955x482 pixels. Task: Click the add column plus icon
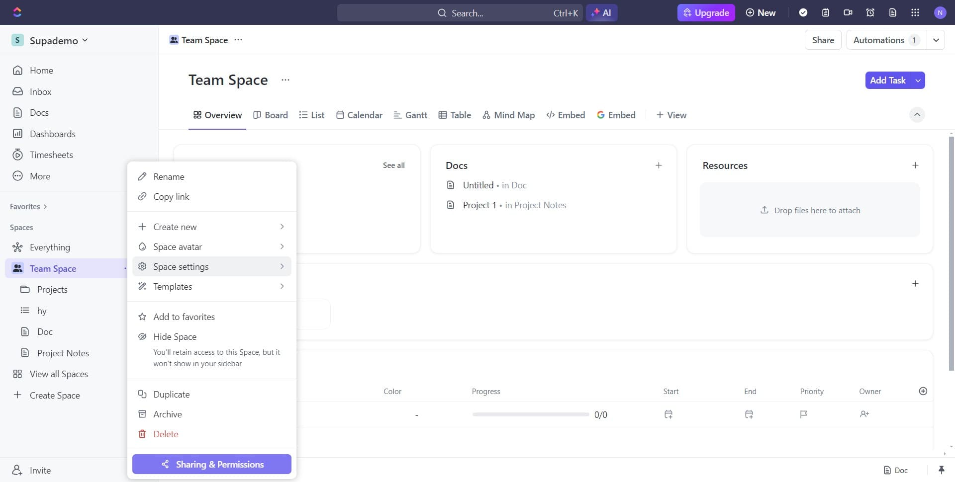[x=923, y=392]
